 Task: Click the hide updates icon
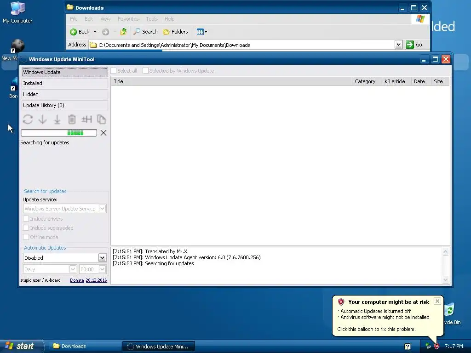coord(86,120)
